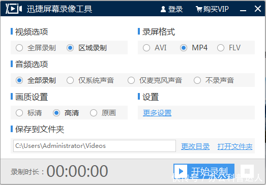Click the 00:00:00 recording duration readout
This screenshot has width=266, height=185.
(77, 171)
